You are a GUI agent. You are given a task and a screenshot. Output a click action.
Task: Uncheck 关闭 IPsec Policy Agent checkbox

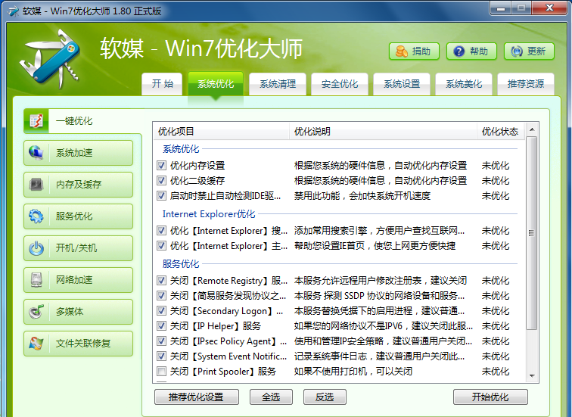click(161, 341)
